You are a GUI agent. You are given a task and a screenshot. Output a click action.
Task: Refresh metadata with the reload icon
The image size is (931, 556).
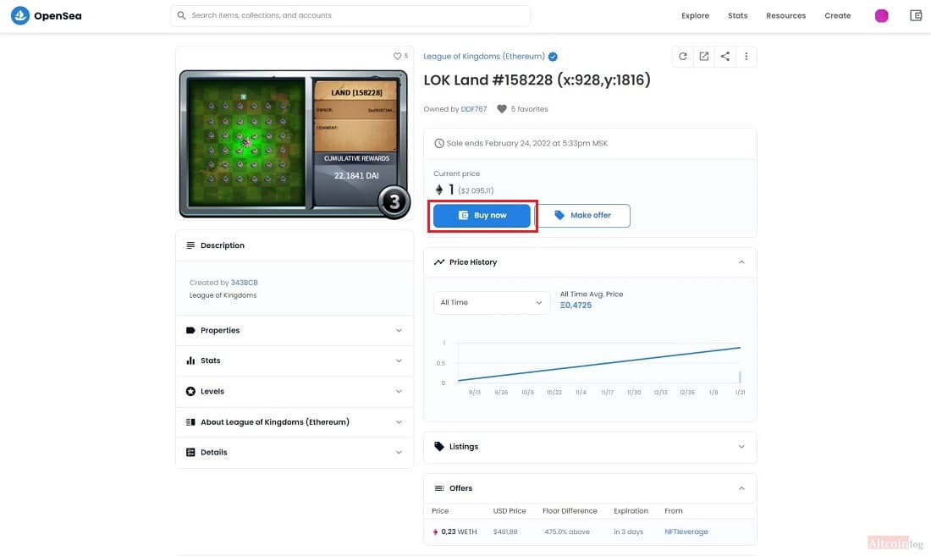[x=683, y=57]
